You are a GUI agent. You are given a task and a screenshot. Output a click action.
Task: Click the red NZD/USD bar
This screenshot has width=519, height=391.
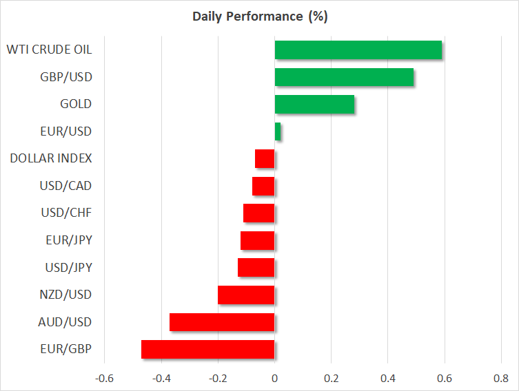click(x=246, y=295)
